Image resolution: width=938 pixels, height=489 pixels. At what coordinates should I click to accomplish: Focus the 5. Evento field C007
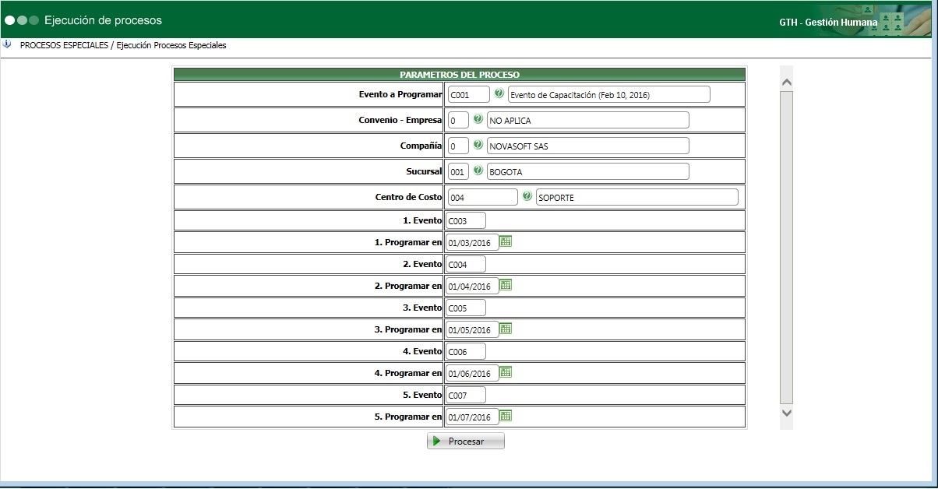click(466, 395)
